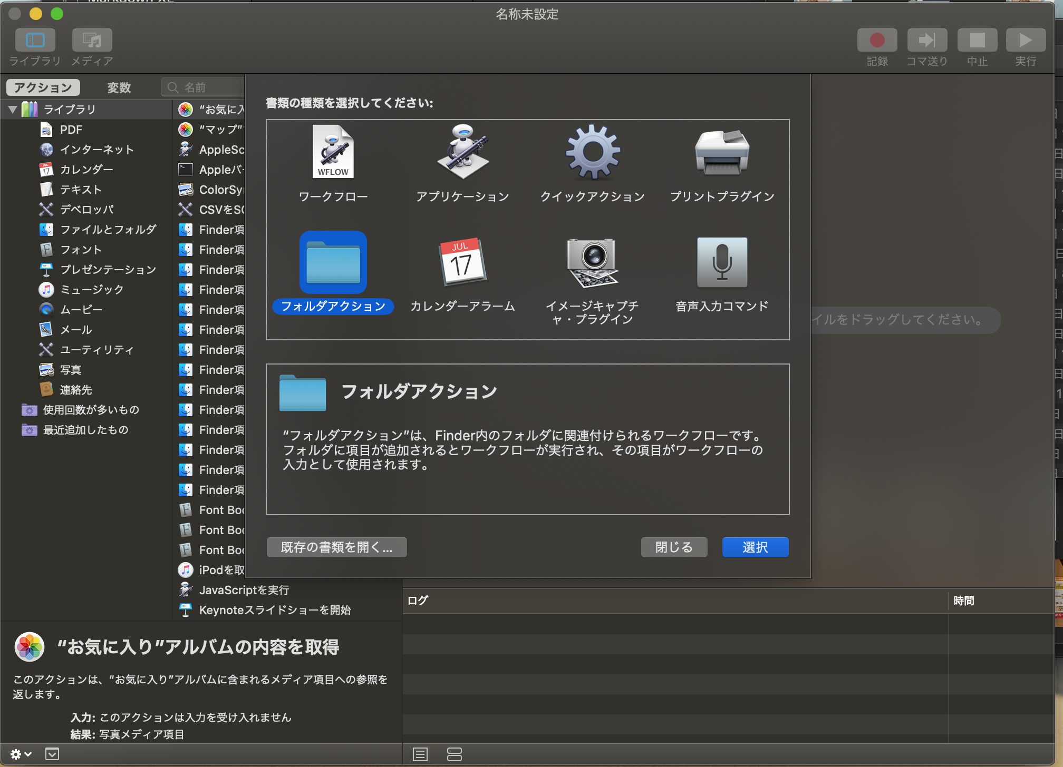This screenshot has width=1063, height=767.
Task: Stop the workflow with 中止 button
Action: point(977,40)
